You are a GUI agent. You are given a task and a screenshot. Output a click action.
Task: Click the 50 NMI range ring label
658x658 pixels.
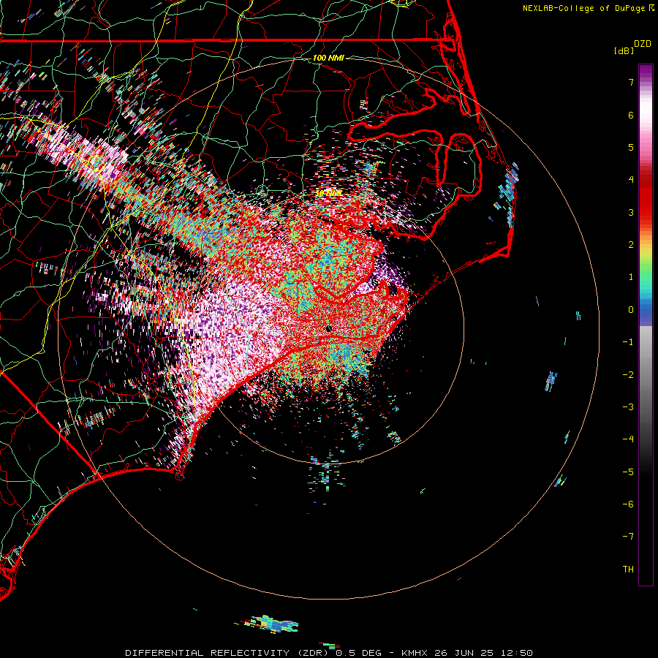click(328, 194)
